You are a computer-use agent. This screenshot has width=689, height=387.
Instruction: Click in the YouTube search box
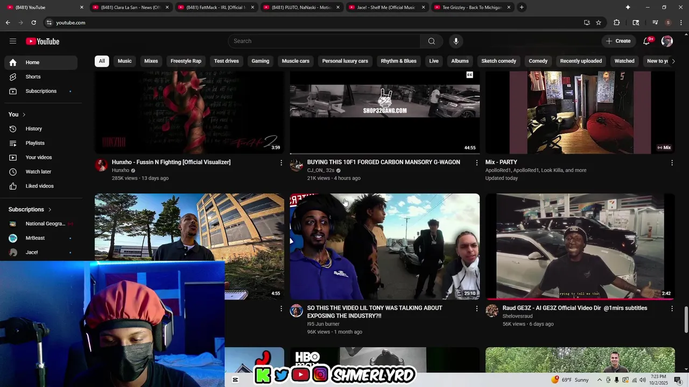coord(324,41)
